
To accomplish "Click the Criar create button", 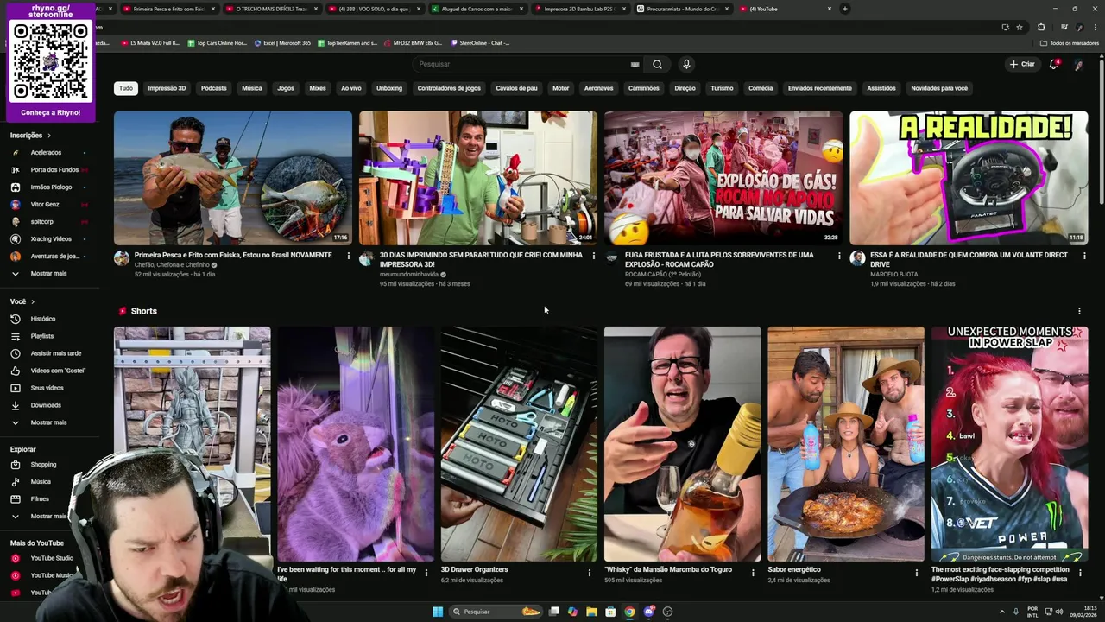I will tap(1022, 64).
